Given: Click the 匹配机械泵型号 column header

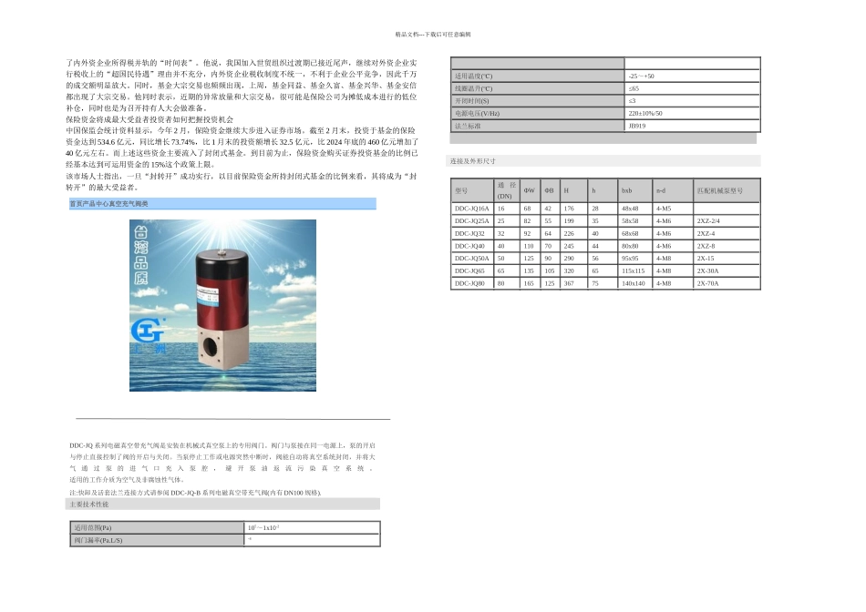Looking at the screenshot, I should (727, 190).
